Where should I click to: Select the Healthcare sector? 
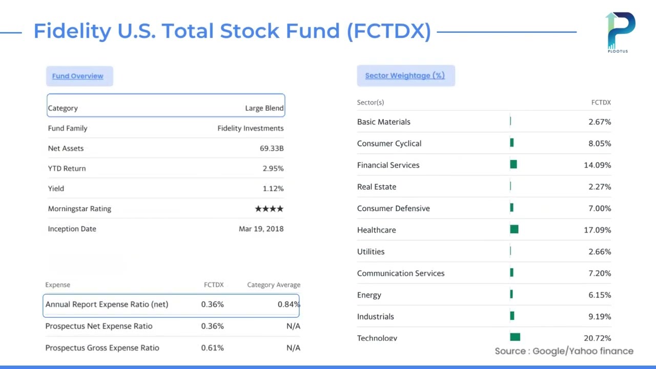point(376,230)
